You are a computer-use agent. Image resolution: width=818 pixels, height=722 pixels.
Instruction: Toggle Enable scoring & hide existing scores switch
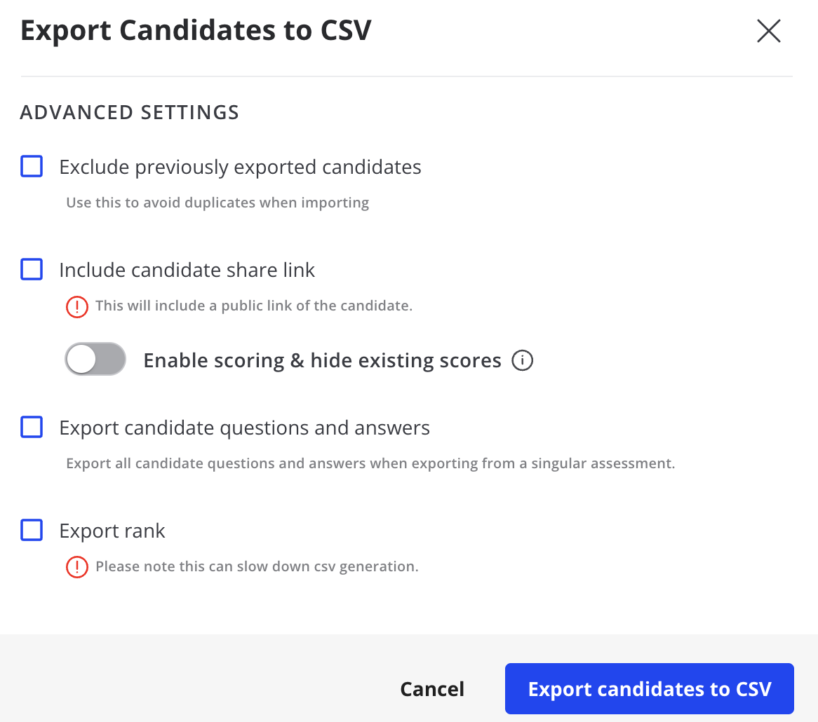pos(95,359)
